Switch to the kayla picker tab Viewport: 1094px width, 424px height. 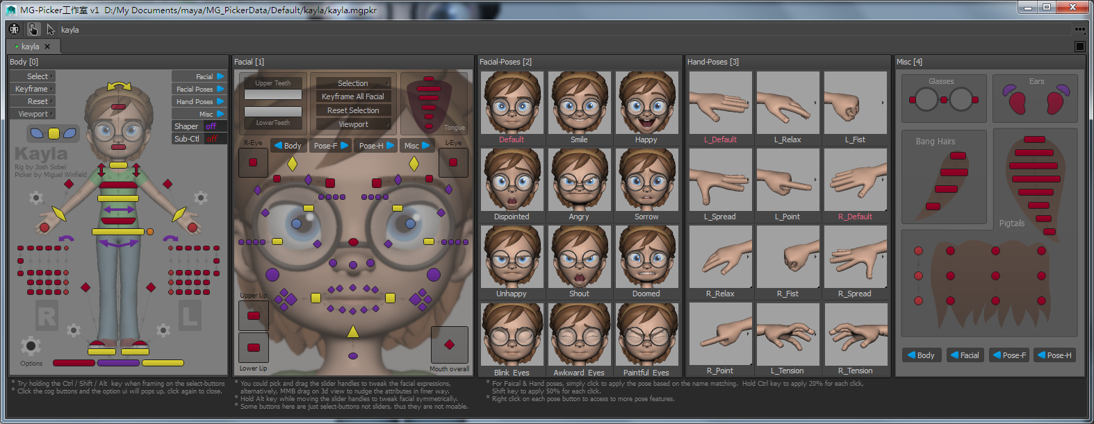[31, 46]
